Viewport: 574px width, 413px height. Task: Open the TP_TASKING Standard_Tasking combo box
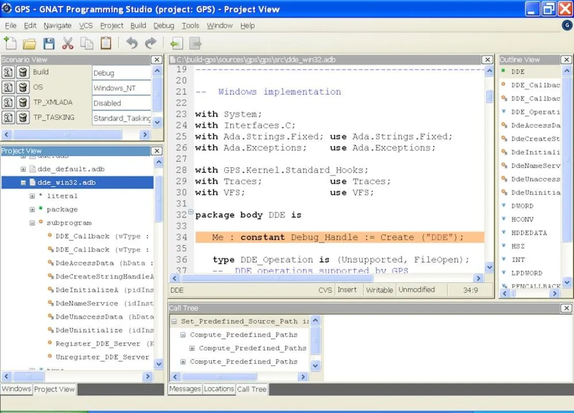coord(122,118)
